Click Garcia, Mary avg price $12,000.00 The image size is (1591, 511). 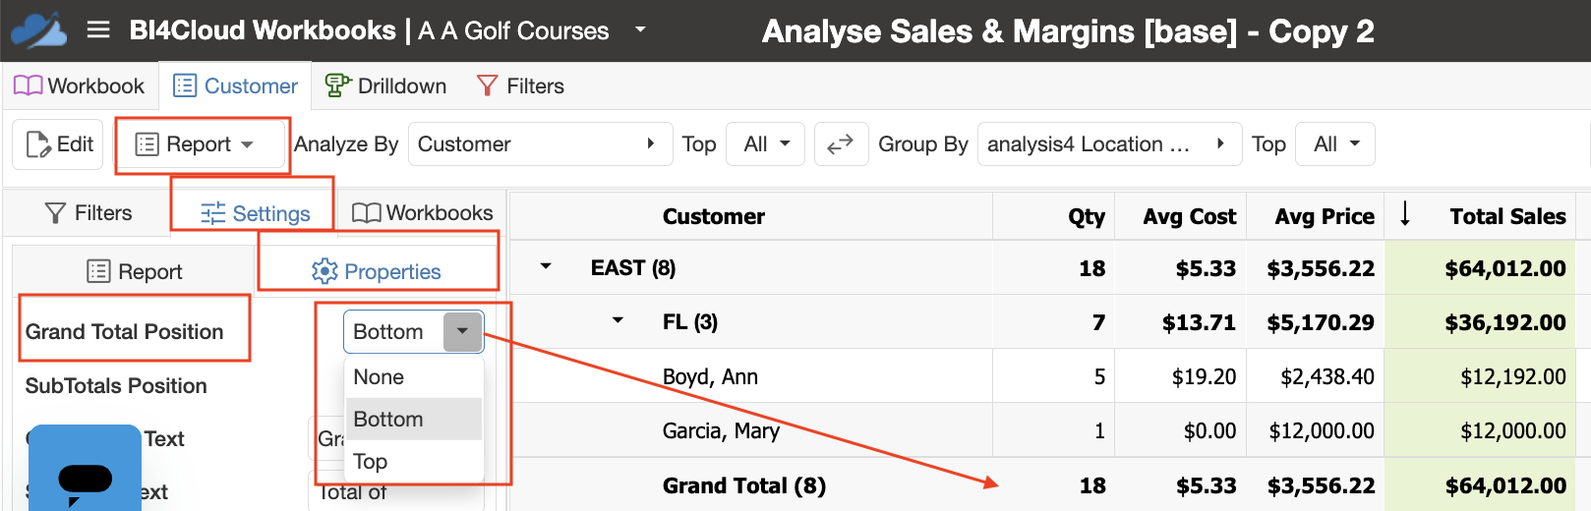coord(1322,430)
